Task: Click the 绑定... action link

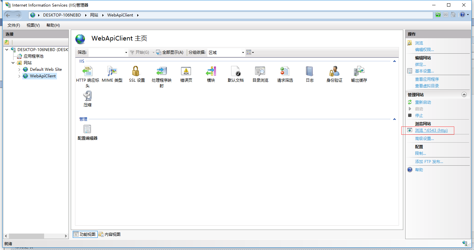Action: [420, 65]
